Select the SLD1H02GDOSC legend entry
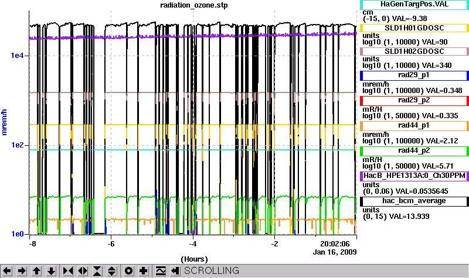The width and height of the screenshot is (469, 278). (414, 52)
